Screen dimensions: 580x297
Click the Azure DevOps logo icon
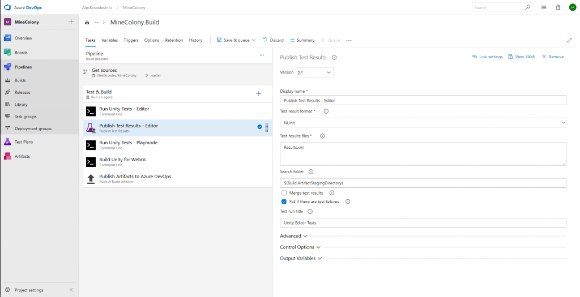click(8, 7)
